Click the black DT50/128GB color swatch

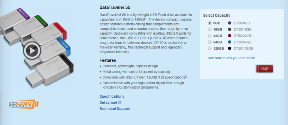(230, 48)
